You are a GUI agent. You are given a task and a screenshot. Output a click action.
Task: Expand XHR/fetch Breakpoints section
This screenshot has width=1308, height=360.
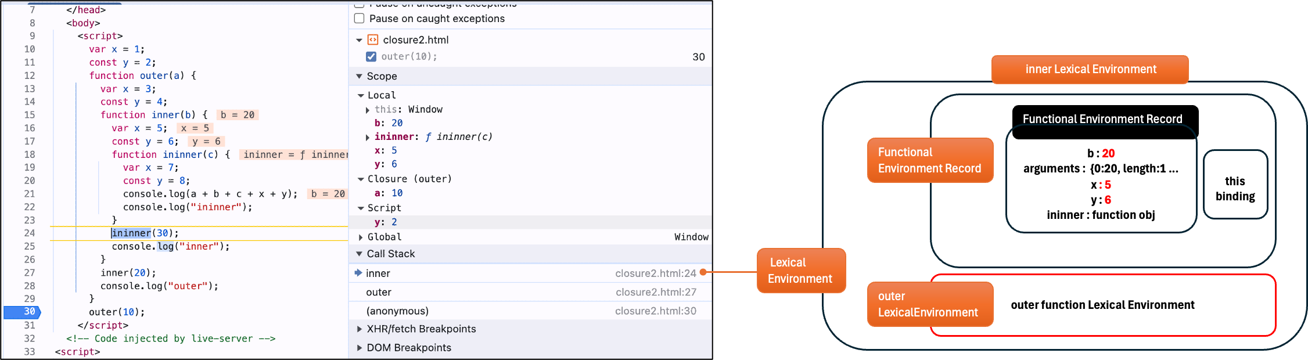pyautogui.click(x=359, y=329)
